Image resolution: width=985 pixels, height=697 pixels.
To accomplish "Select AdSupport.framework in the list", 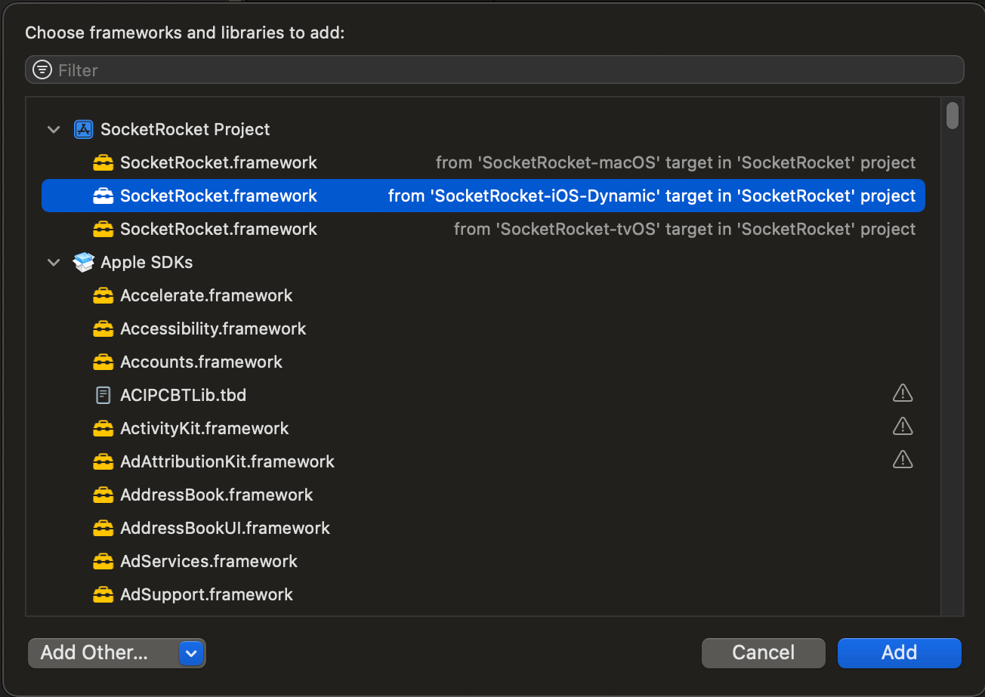I will (x=206, y=594).
